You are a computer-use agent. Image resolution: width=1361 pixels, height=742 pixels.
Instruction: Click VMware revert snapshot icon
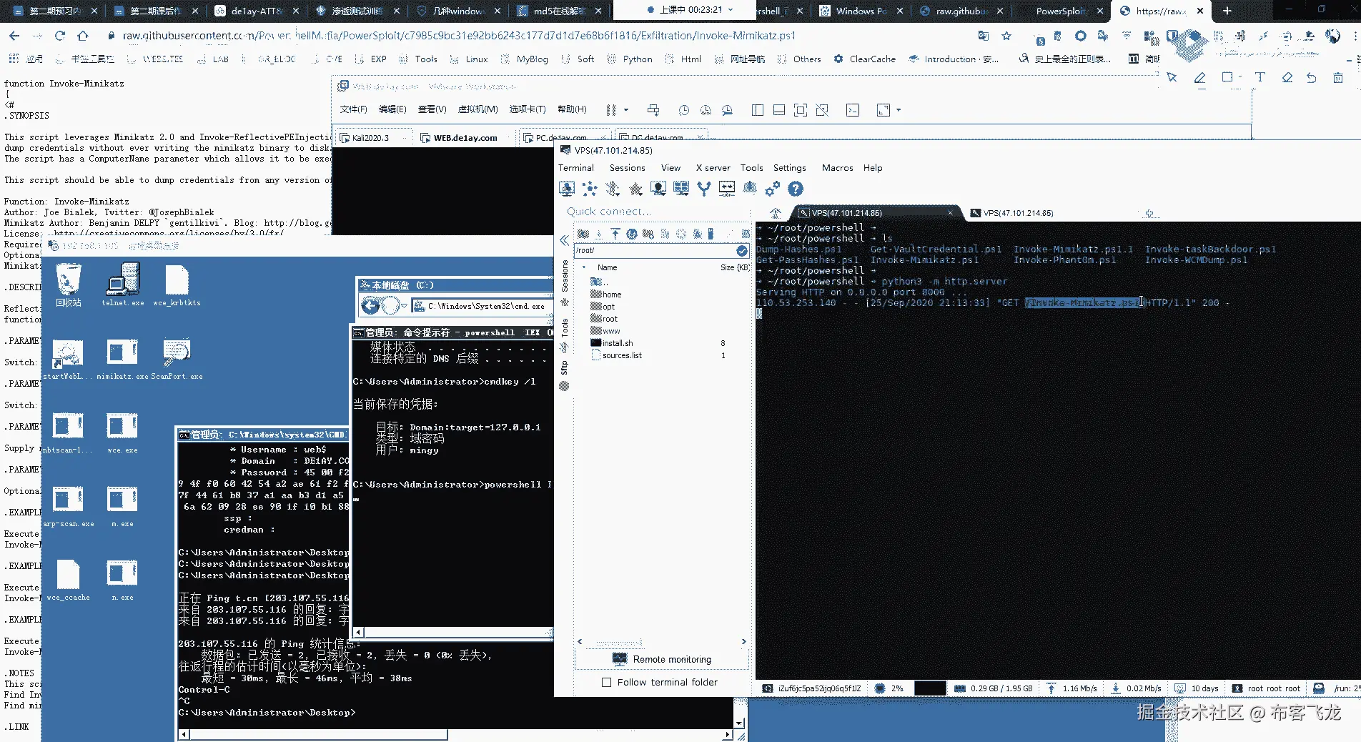[x=706, y=110]
